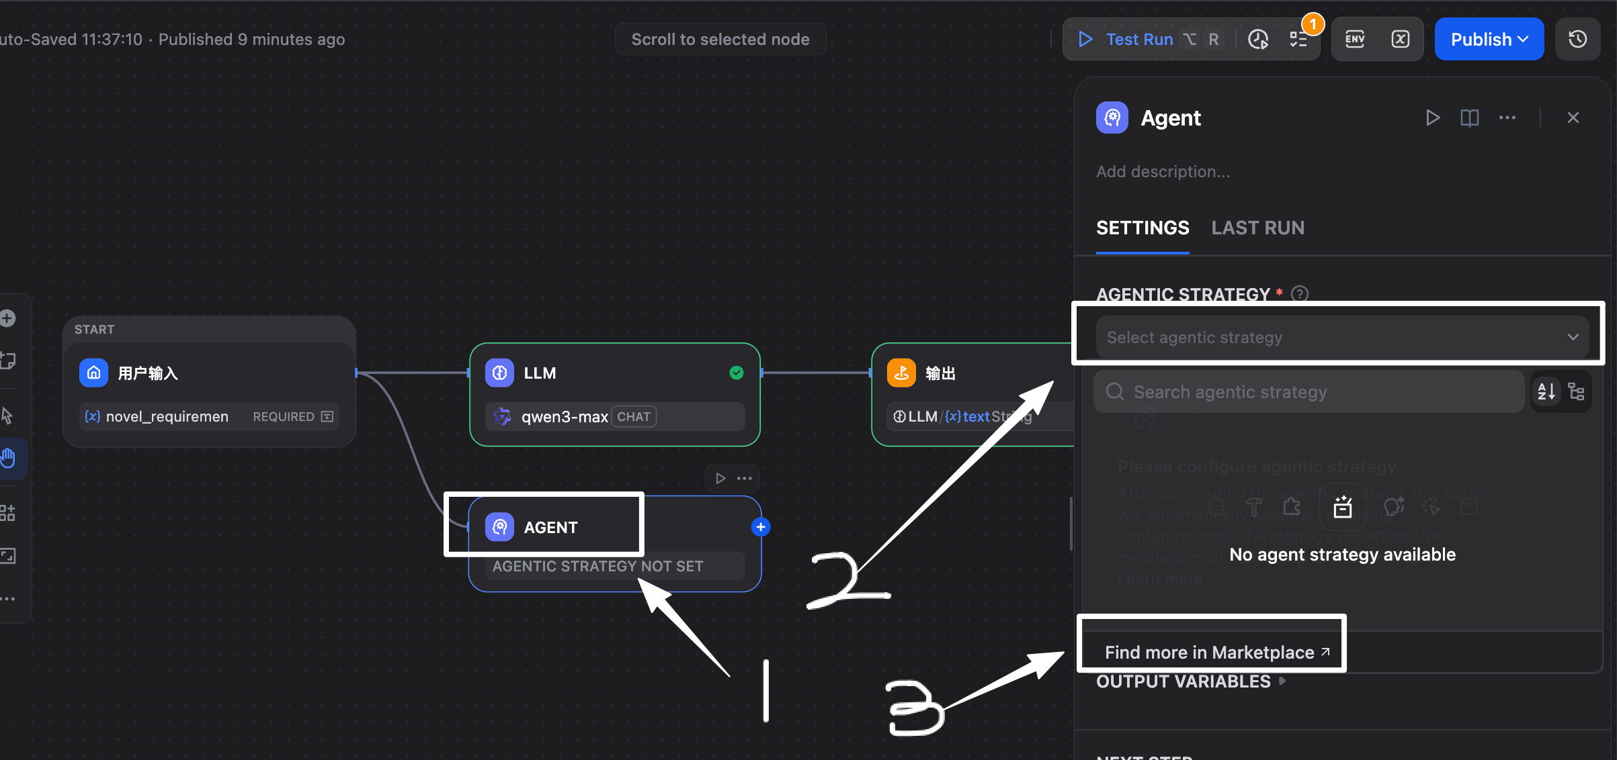Screen dimensions: 1617x760
Task: Open the checklist icon with badge
Action: point(1299,40)
